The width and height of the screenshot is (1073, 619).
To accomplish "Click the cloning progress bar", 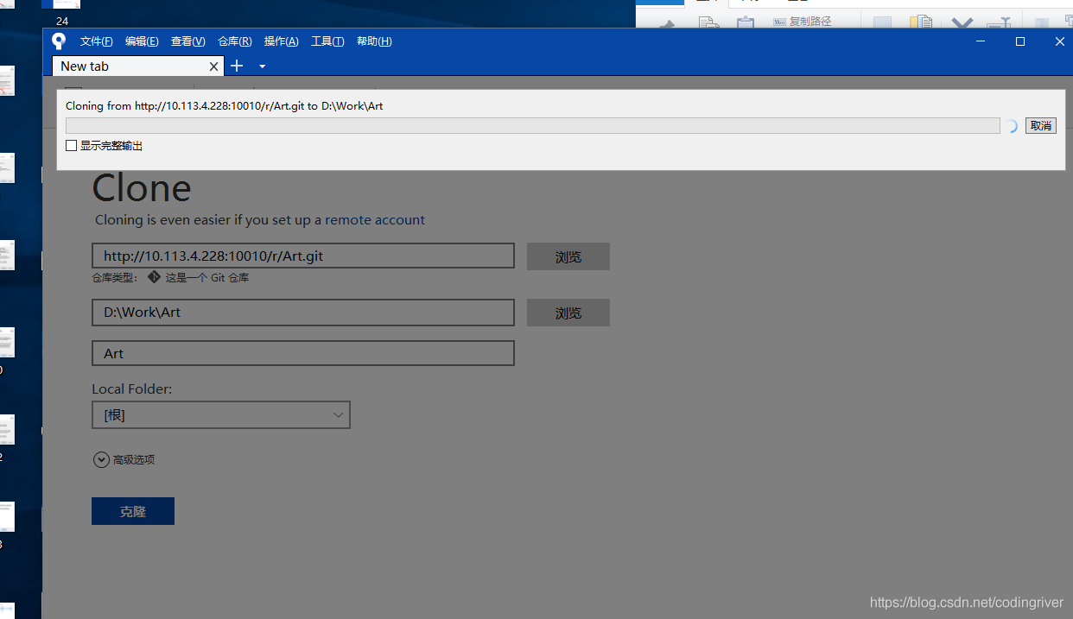I will tap(532, 126).
